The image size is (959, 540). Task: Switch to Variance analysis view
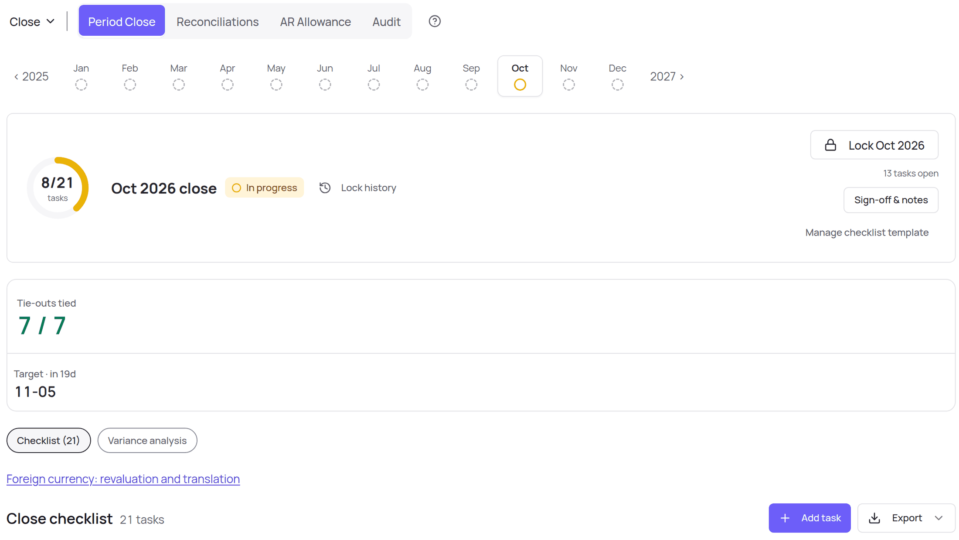pos(147,440)
